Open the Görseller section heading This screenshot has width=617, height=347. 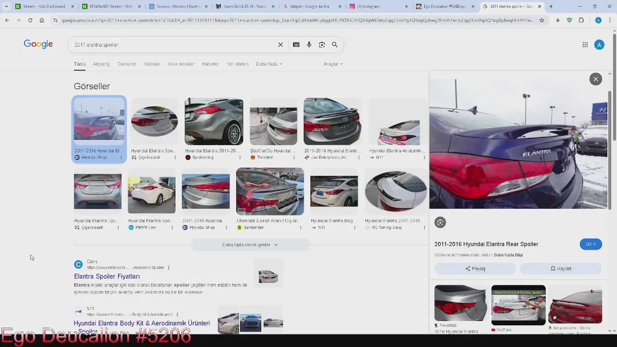coord(92,86)
